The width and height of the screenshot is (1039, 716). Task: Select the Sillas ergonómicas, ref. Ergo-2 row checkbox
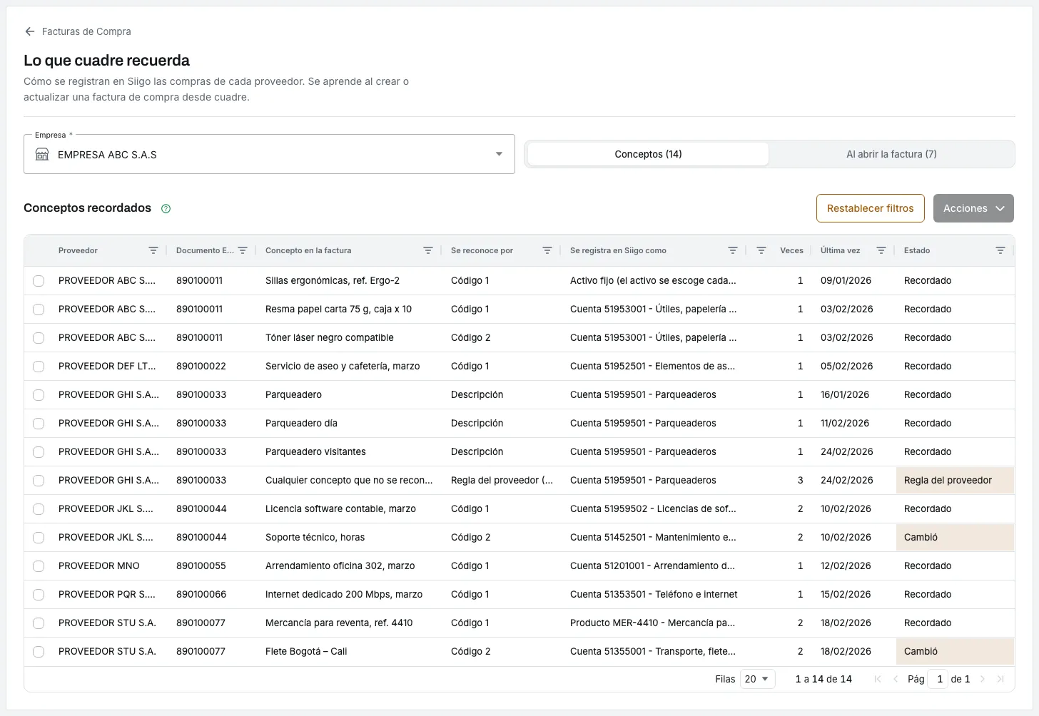(x=39, y=281)
